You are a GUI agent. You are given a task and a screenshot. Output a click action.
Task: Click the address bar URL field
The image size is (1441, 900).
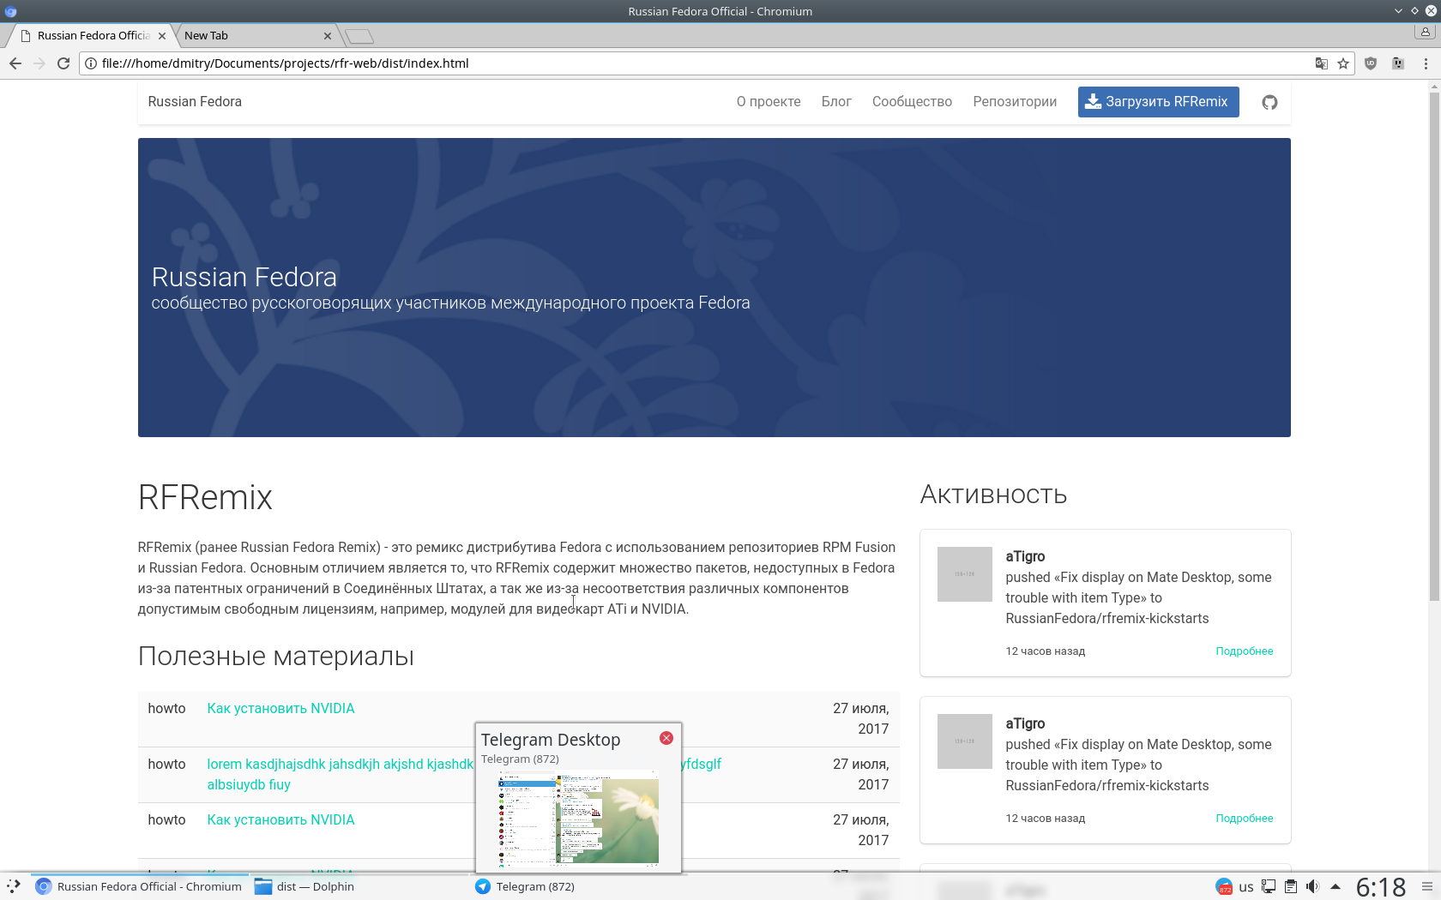click(x=703, y=63)
